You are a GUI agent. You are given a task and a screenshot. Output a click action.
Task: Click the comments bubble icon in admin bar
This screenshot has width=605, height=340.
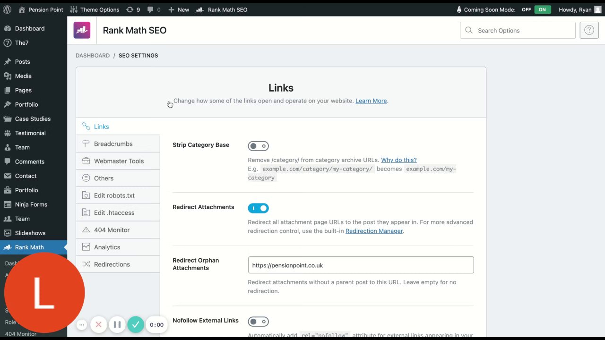(154, 9)
